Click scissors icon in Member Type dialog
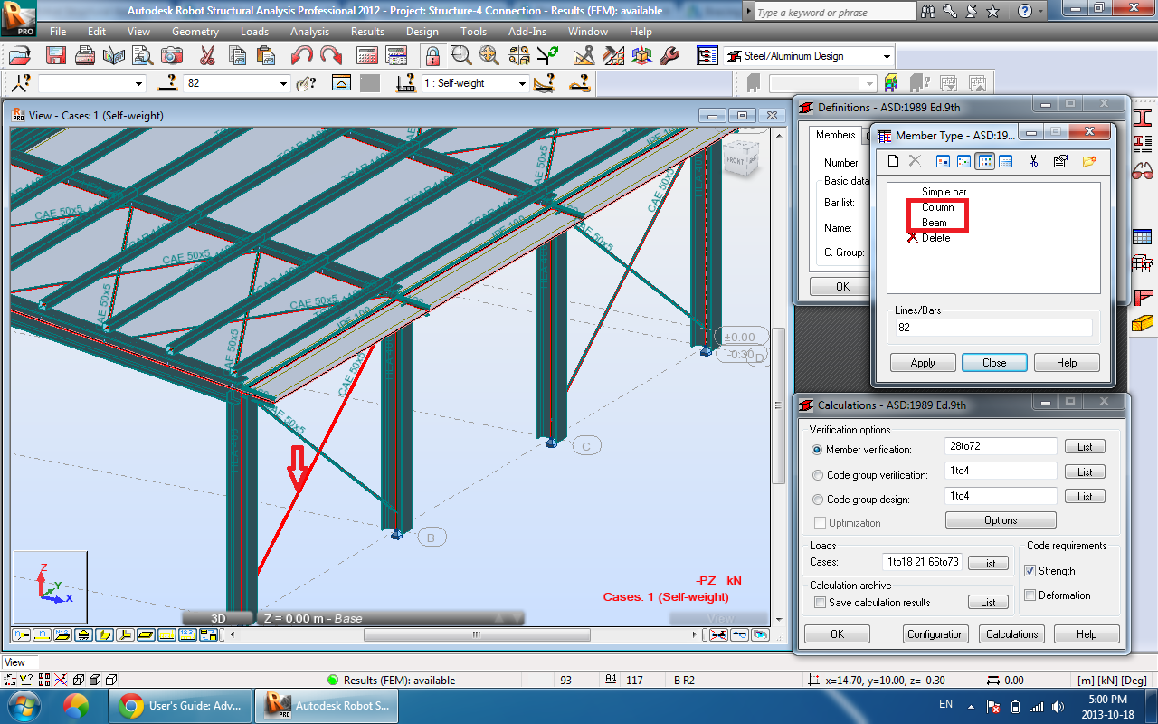 (x=1033, y=161)
